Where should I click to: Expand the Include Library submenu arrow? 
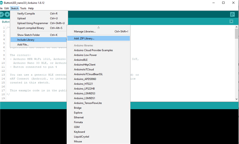(x=66, y=40)
